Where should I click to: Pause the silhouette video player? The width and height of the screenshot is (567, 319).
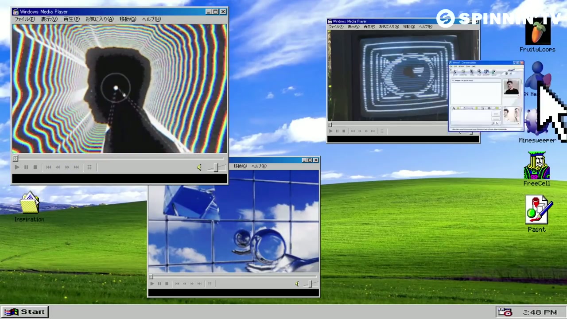point(26,167)
